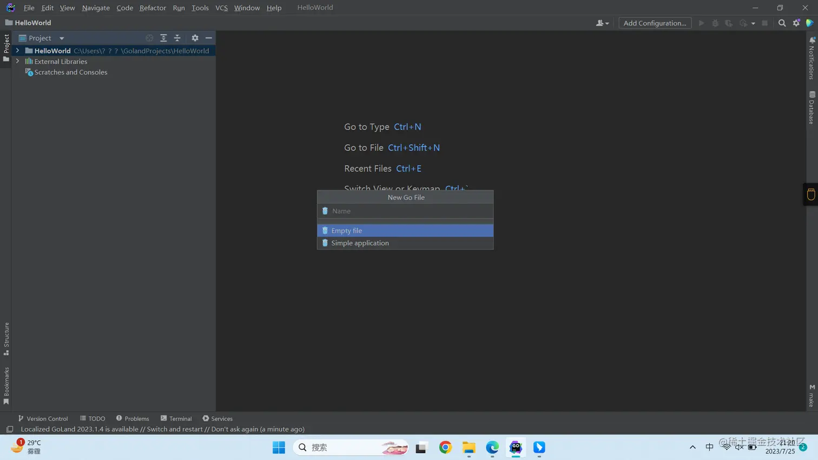Click the taskbar search box
The width and height of the screenshot is (818, 460).
[x=351, y=448]
